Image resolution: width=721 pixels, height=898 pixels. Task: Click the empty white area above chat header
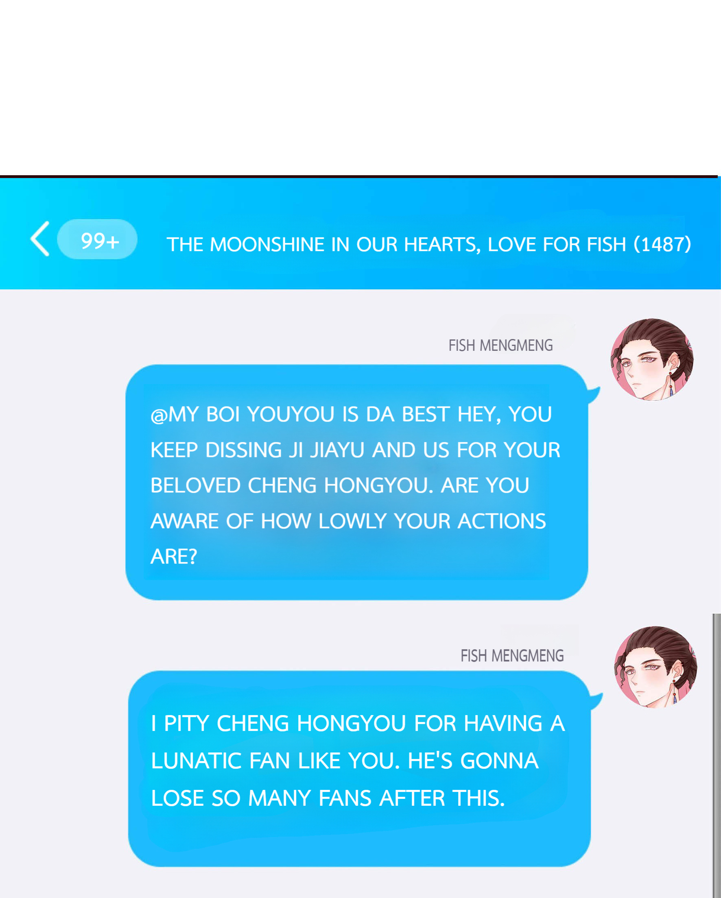[360, 87]
